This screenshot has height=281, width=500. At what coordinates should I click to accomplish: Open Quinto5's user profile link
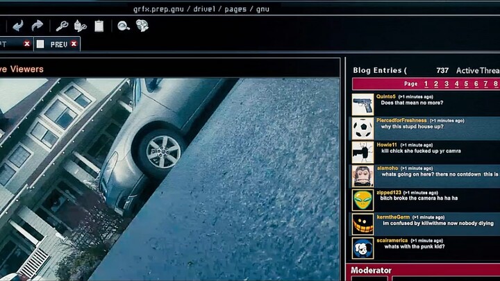pos(385,96)
